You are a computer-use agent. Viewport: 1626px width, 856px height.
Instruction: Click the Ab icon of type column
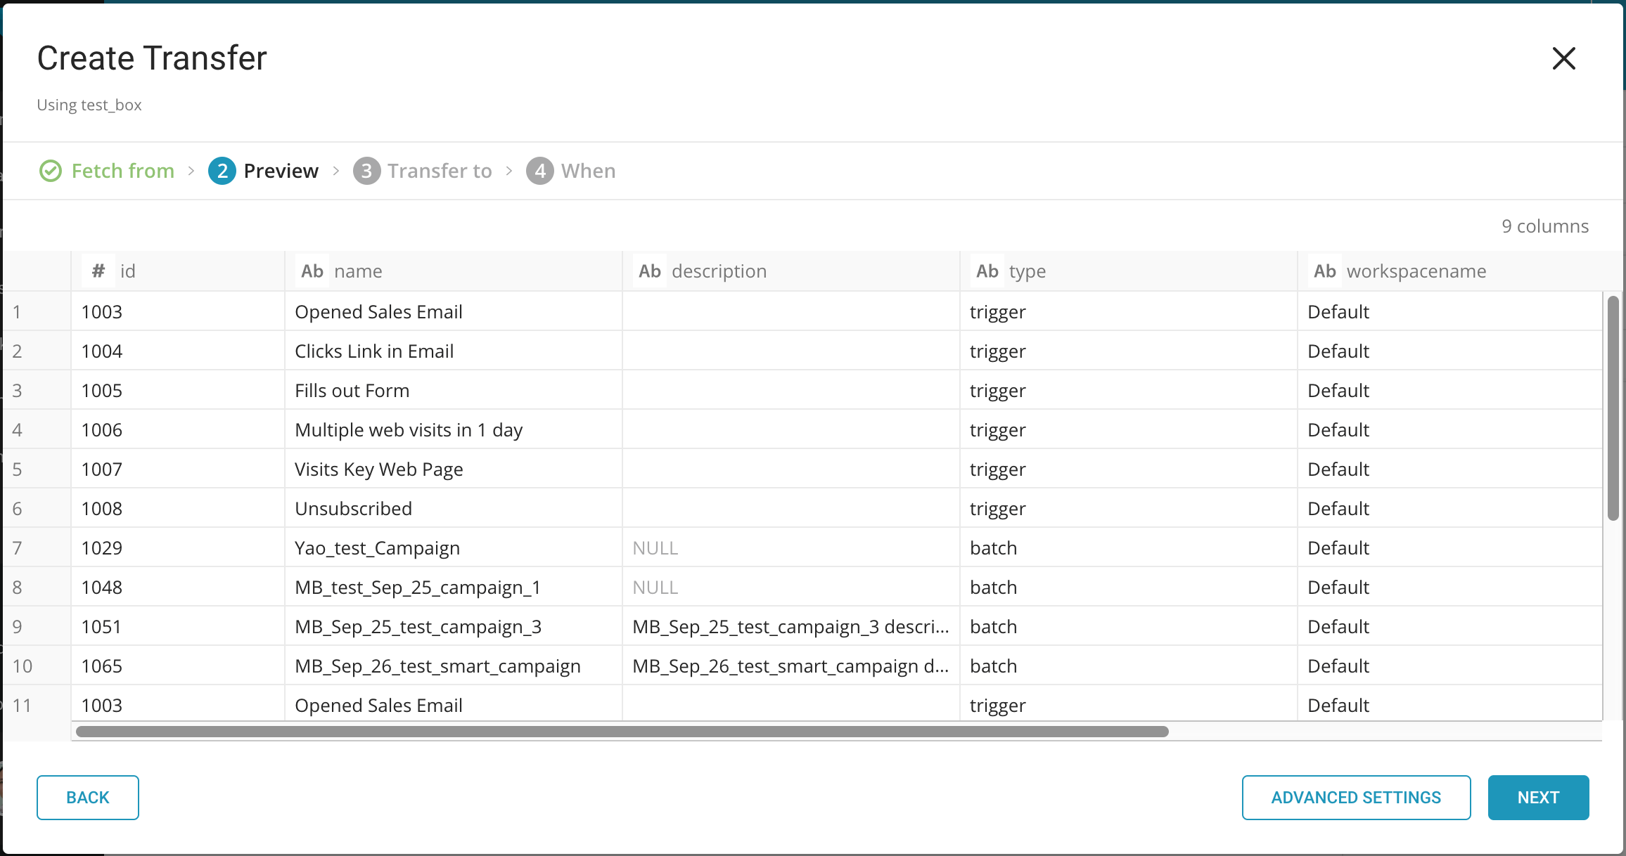point(987,271)
